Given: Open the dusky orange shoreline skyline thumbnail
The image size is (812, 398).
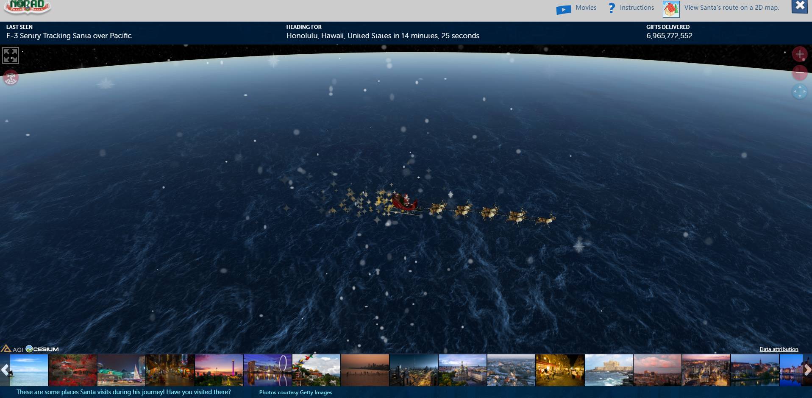Looking at the screenshot, I should pyautogui.click(x=365, y=370).
